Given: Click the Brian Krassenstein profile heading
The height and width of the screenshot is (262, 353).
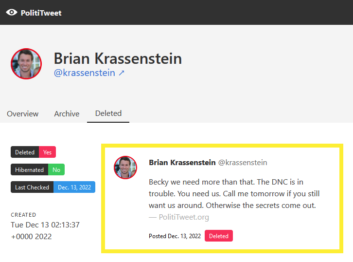Looking at the screenshot, I should pos(118,58).
